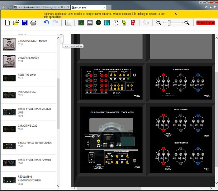
Task: Open the harmonic analyzer bar-graph icon
Action: [x=107, y=23]
